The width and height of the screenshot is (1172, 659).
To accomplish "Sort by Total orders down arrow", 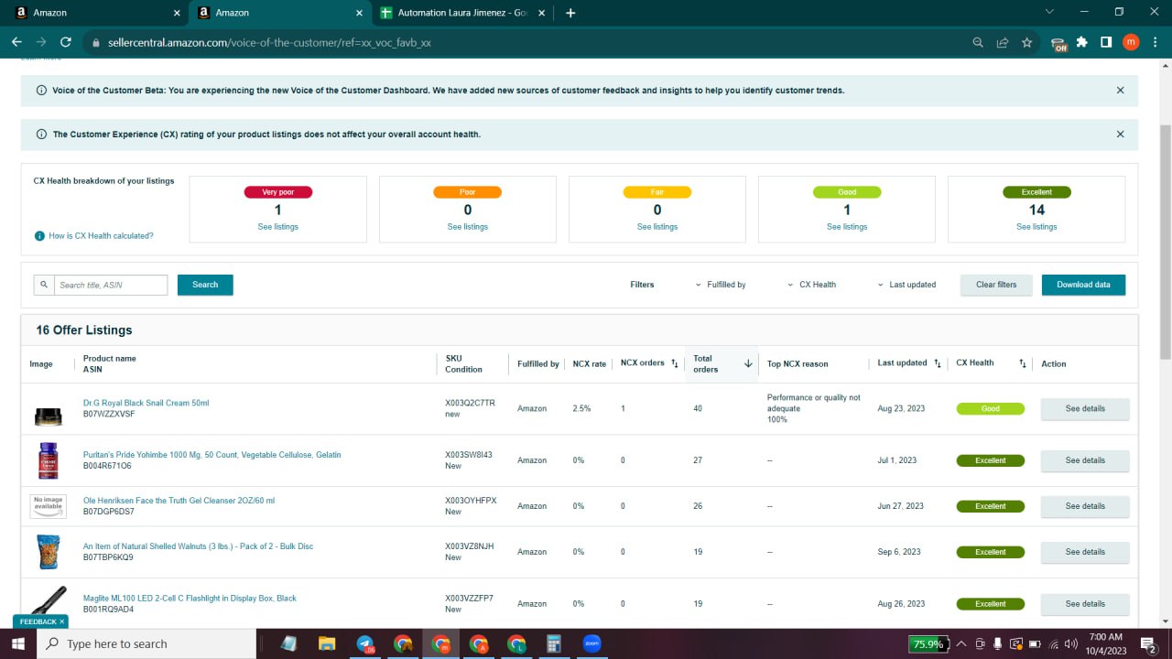I will (748, 363).
